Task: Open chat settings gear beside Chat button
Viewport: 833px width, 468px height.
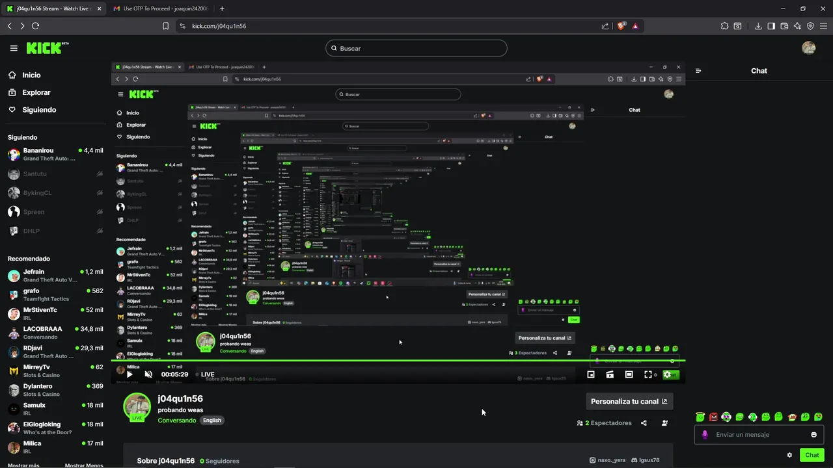Action: 789,455
